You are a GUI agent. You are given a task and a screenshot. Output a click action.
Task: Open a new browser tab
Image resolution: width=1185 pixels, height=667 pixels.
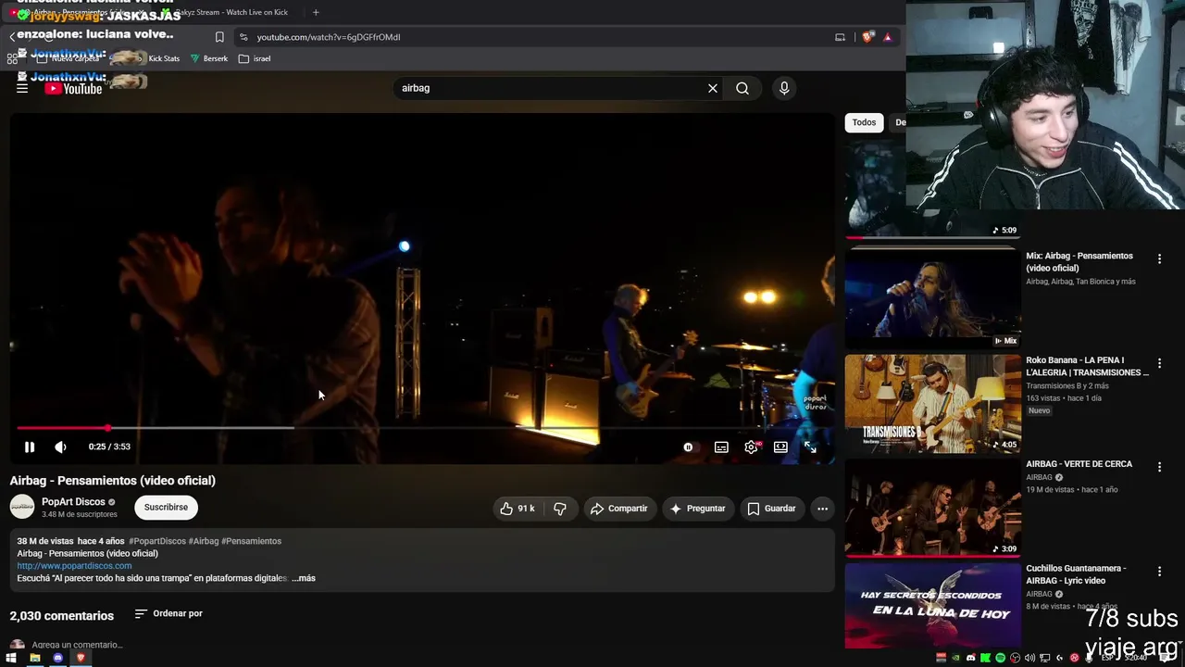coord(316,12)
